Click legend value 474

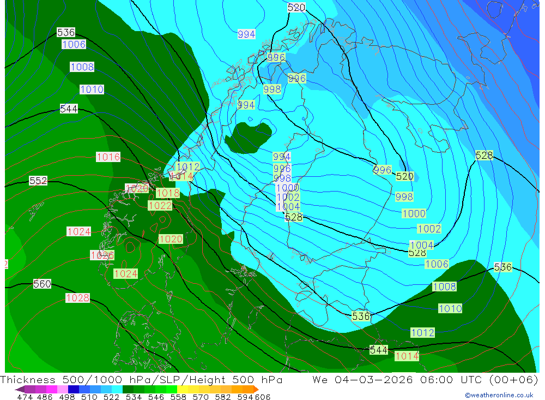coord(25,397)
